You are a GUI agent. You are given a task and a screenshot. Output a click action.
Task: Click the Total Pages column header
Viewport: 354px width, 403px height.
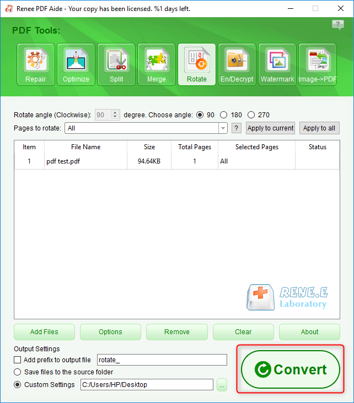pyautogui.click(x=195, y=147)
